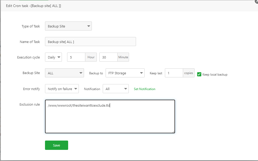This screenshot has width=258, height=161.
Task: Expand the Execution cycle Daily dropdown
Action: coord(53,57)
